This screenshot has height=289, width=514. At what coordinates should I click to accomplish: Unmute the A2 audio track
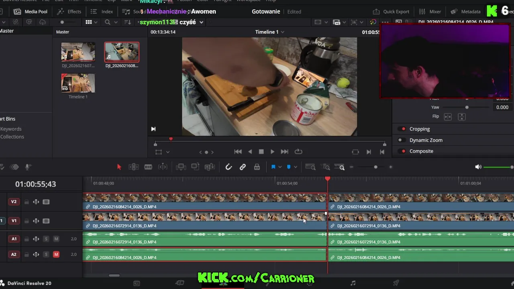point(56,254)
